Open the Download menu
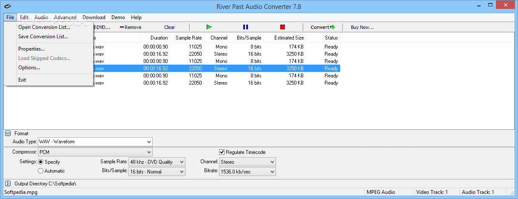The height and width of the screenshot is (199, 518). (94, 17)
